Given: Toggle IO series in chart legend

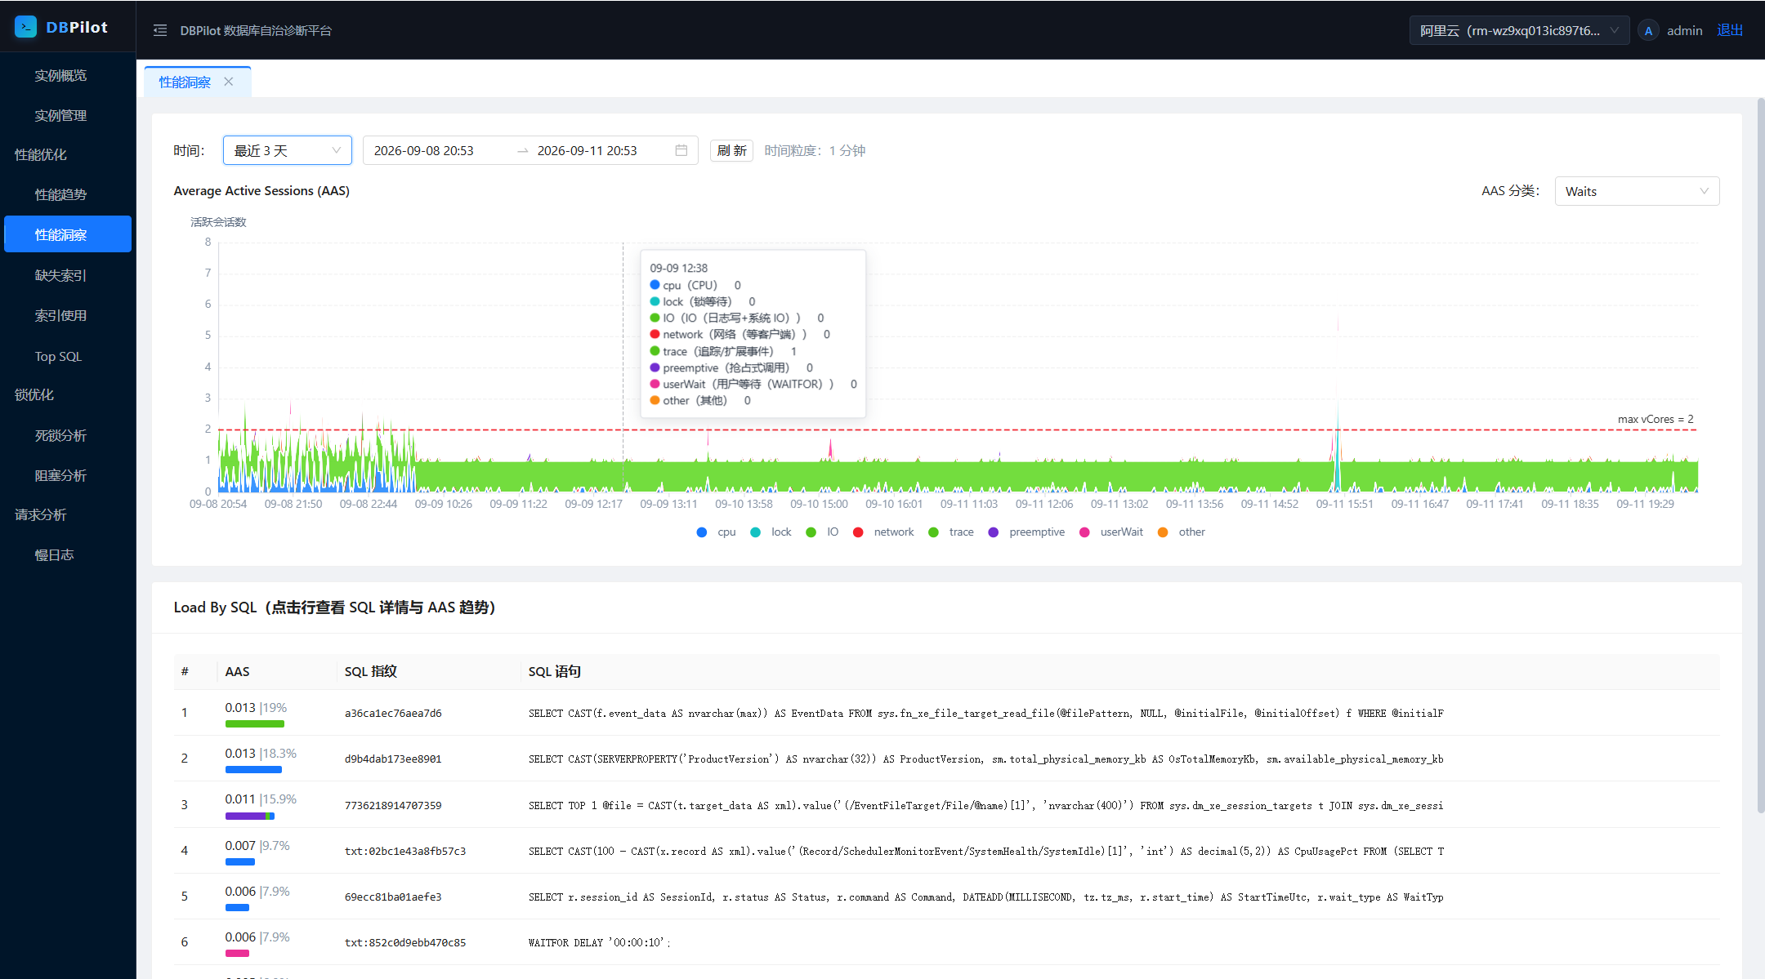Looking at the screenshot, I should [822, 532].
